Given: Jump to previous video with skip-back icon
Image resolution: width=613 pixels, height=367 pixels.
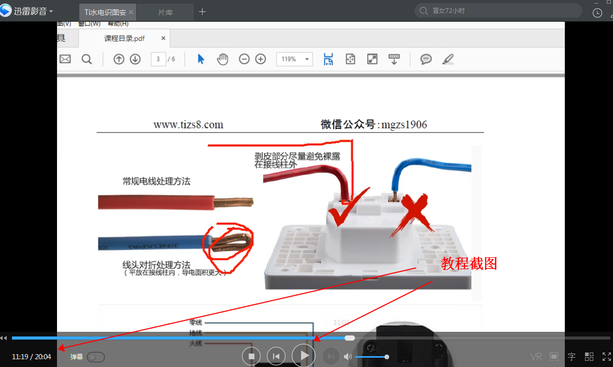Looking at the screenshot, I should coord(276,357).
